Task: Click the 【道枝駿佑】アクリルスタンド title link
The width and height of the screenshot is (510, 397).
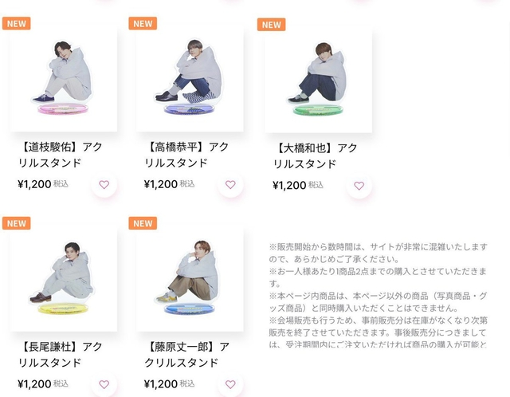Action: pyautogui.click(x=61, y=155)
